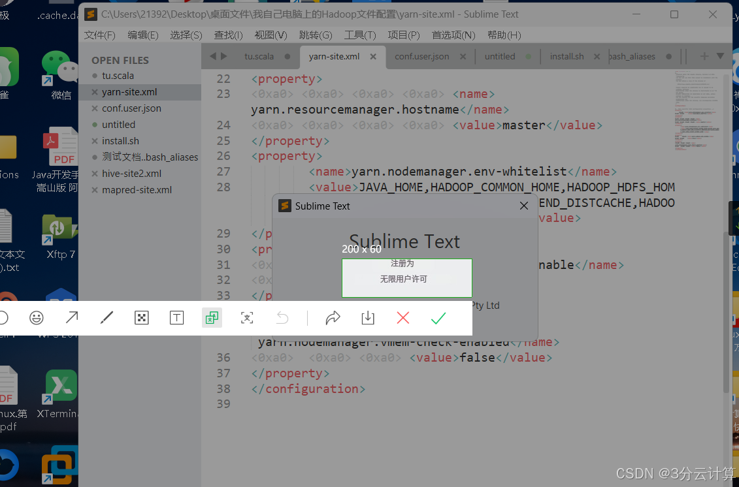Image resolution: width=739 pixels, height=487 pixels.
Task: Open mapred-site.xml in the sidebar
Action: point(137,190)
